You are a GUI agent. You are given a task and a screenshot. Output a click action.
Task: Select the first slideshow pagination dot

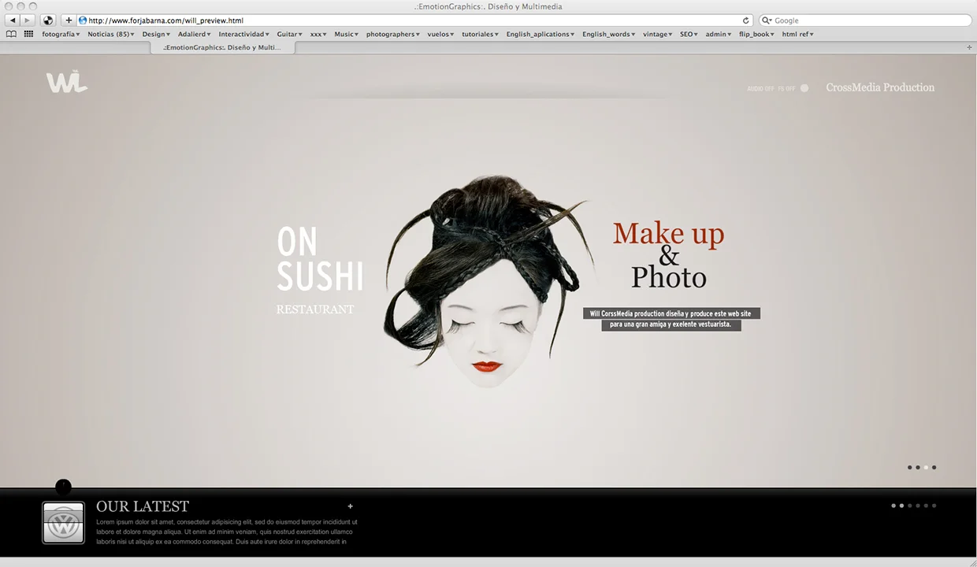click(x=909, y=468)
